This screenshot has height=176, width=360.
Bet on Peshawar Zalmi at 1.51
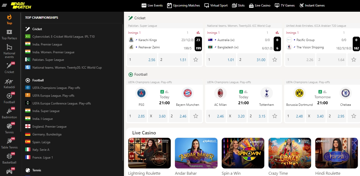(173, 60)
